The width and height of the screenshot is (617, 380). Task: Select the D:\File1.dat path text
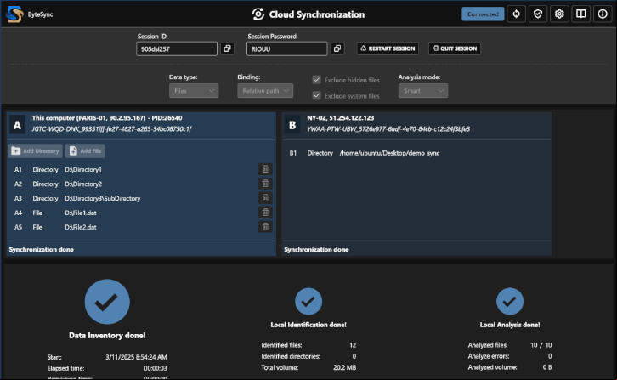(x=81, y=213)
